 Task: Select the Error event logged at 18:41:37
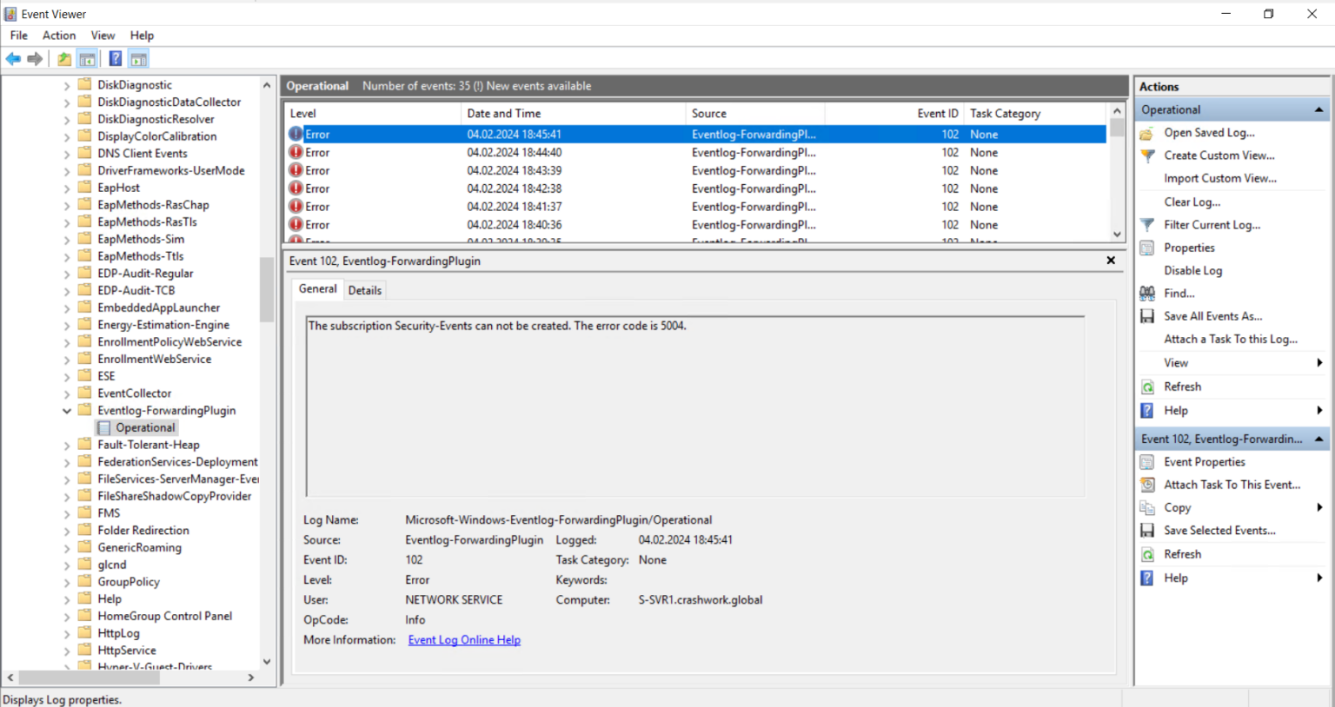521,206
